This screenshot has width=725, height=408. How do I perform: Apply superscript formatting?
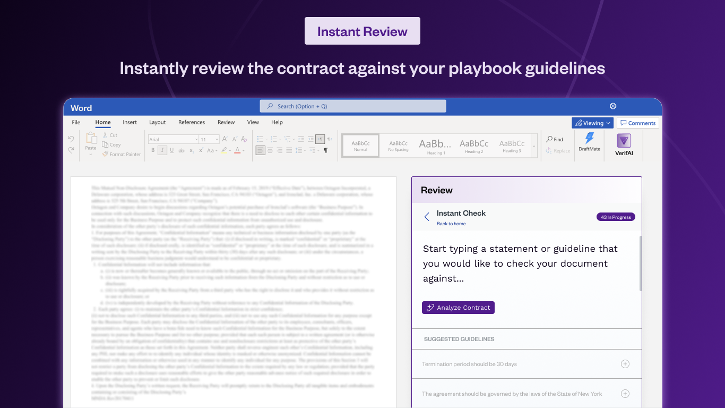coord(201,150)
